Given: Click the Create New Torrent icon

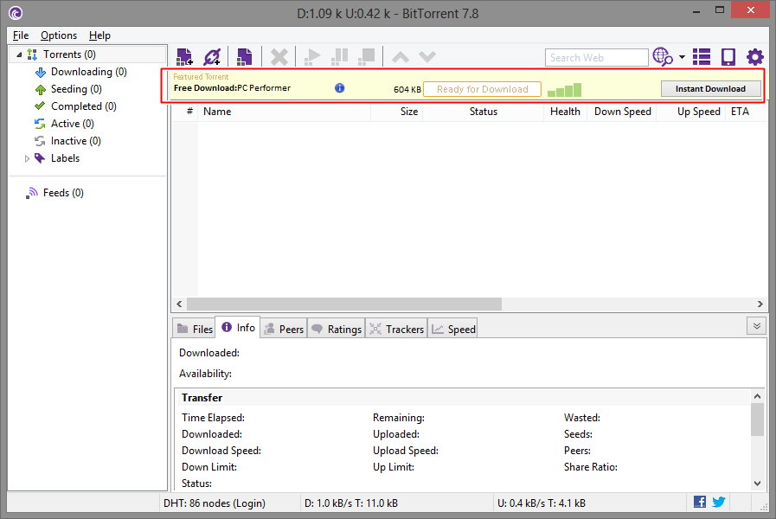Looking at the screenshot, I should [245, 57].
